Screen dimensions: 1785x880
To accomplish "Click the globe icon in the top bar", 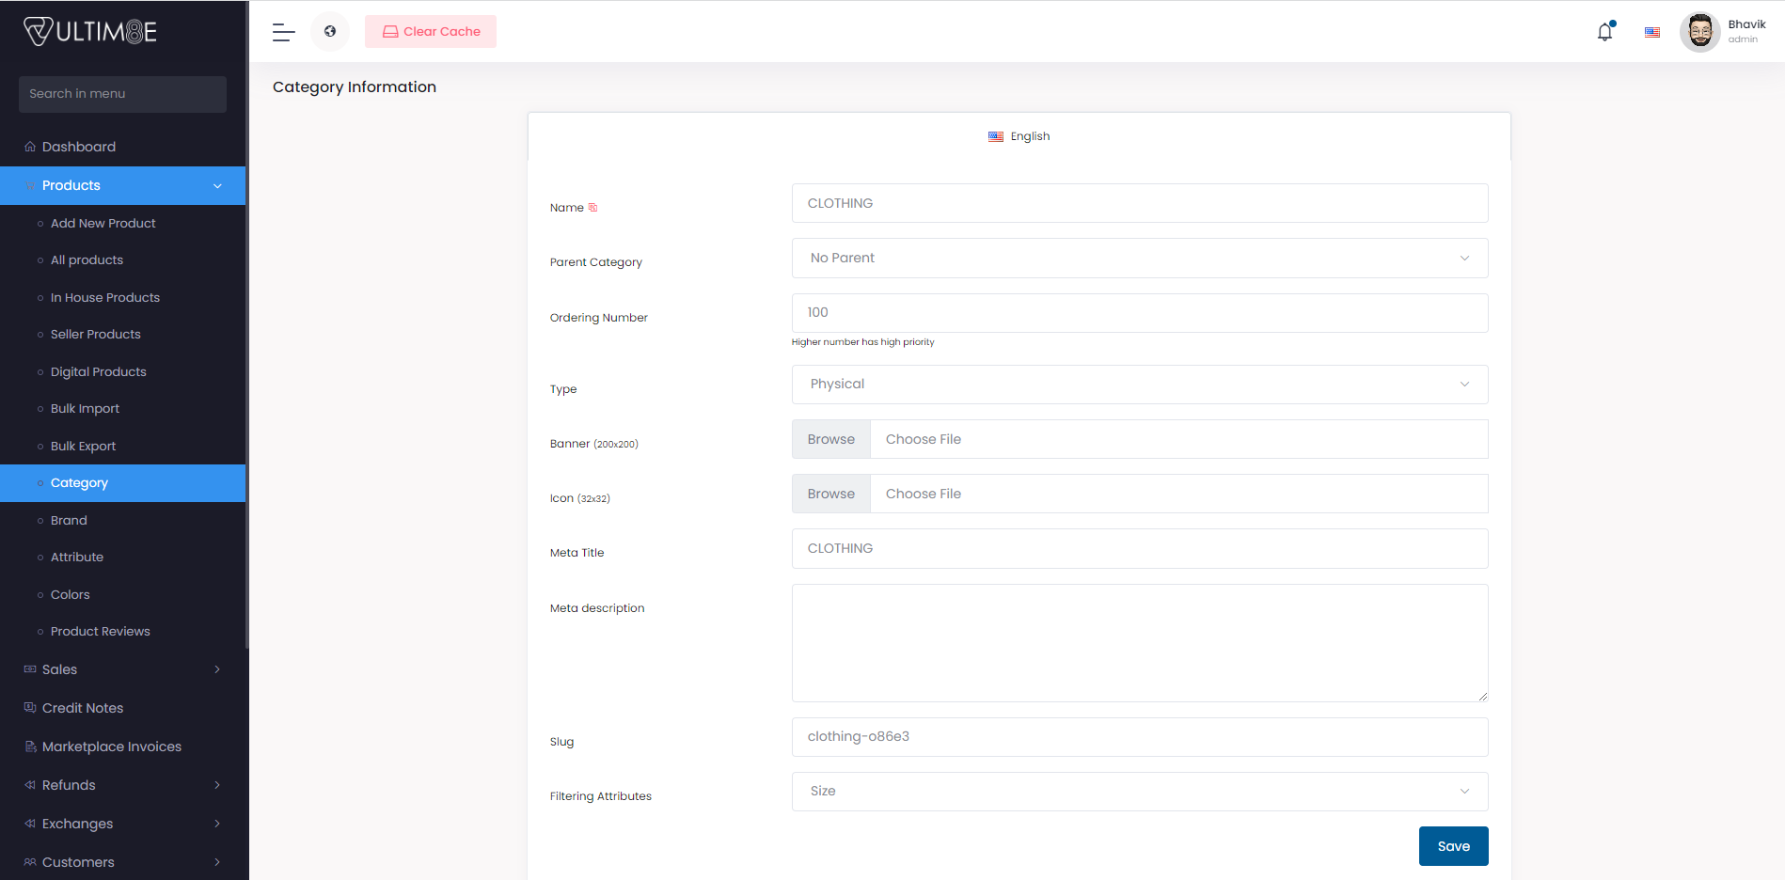I will pyautogui.click(x=330, y=31).
